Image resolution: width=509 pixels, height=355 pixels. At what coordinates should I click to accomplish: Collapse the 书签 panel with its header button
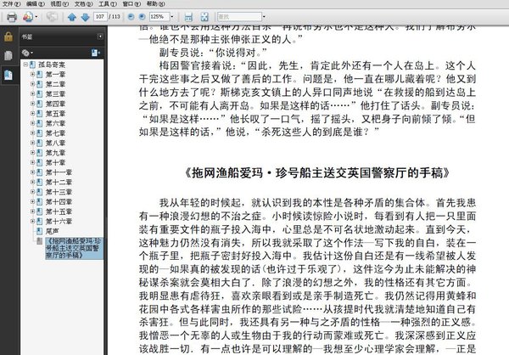pyautogui.click(x=100, y=37)
